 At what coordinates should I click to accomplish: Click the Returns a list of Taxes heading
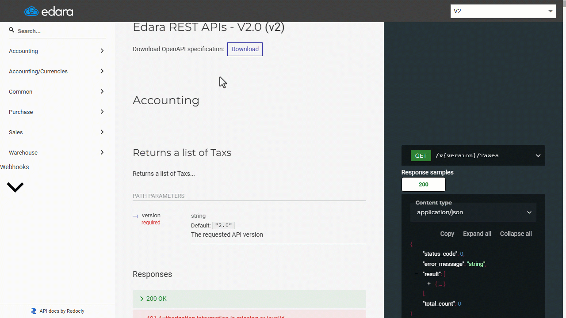tap(182, 152)
